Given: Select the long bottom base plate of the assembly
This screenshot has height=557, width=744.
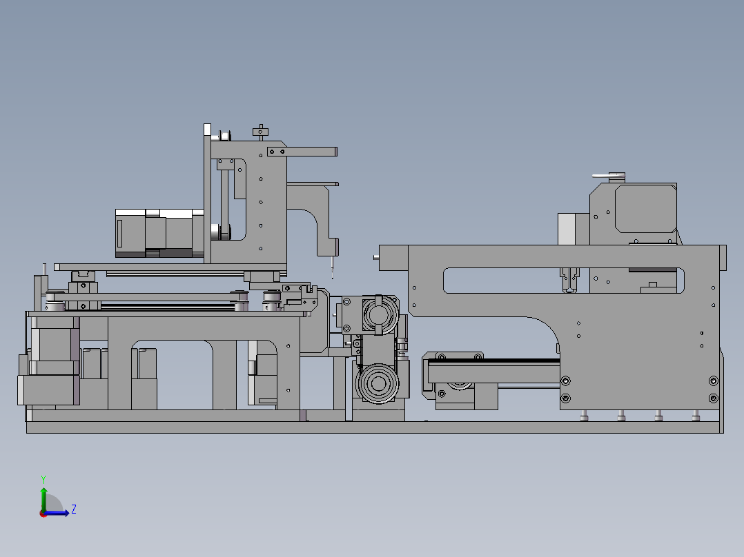Looking at the screenshot, I should [374, 427].
